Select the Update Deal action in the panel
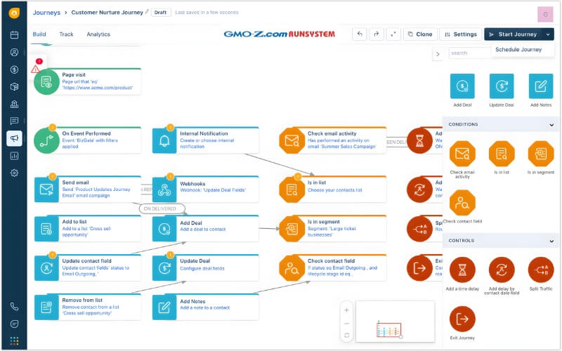Image resolution: width=562 pixels, height=351 pixels. click(x=502, y=90)
